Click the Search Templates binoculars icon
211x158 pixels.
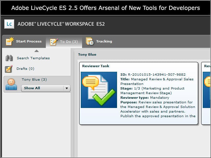click(x=9, y=58)
